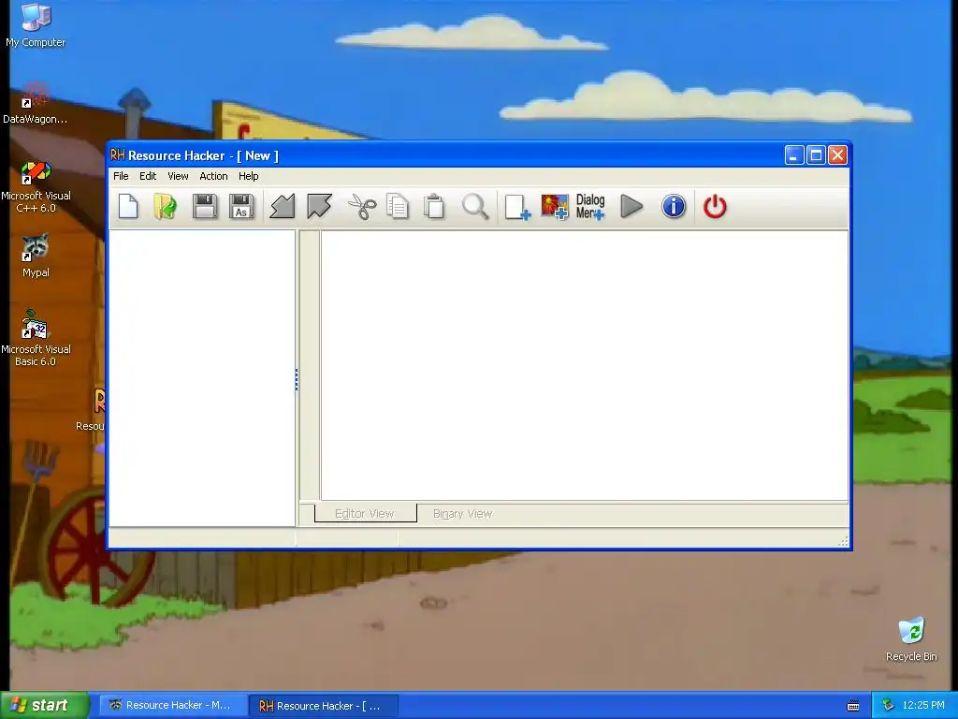This screenshot has width=958, height=719.
Task: Open the Help menu
Action: coord(248,176)
